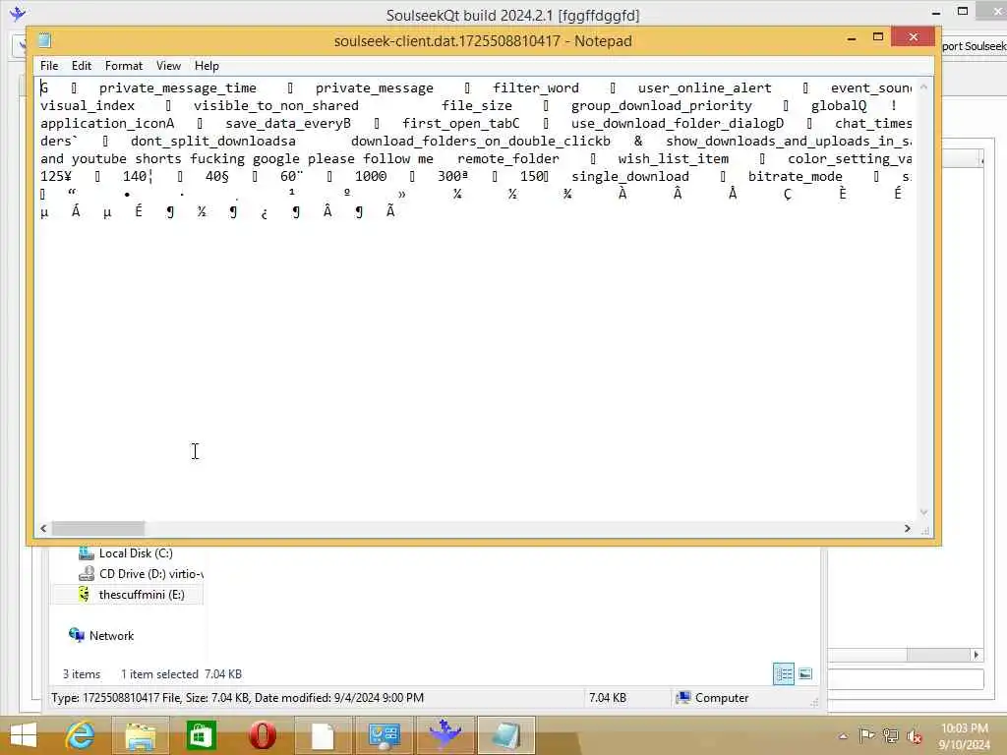The height and width of the screenshot is (755, 1007).
Task: Click 'user_online_alert' text in Notepad
Action: 704,87
